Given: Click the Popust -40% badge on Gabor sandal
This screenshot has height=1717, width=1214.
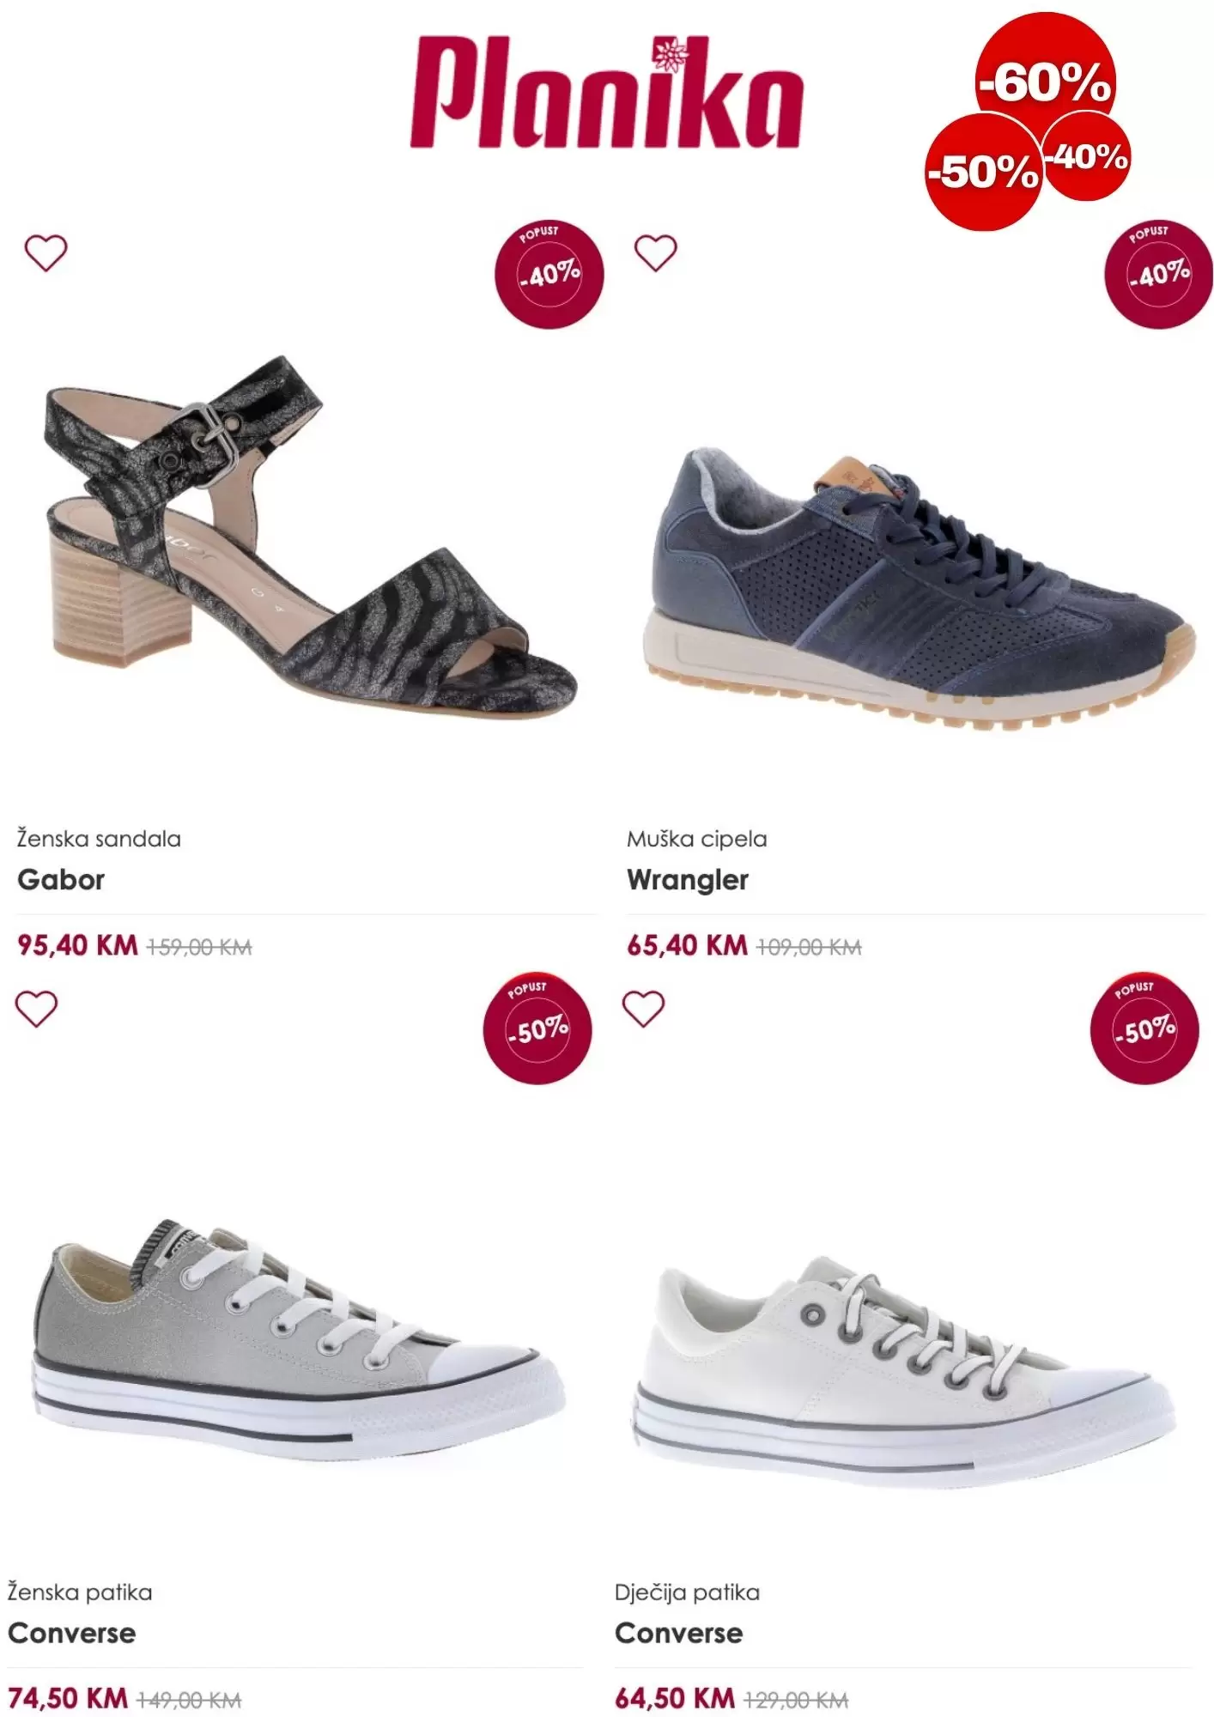Looking at the screenshot, I should 549,274.
